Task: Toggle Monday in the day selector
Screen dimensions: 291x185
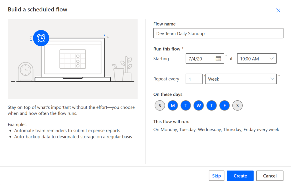Action: click(173, 106)
